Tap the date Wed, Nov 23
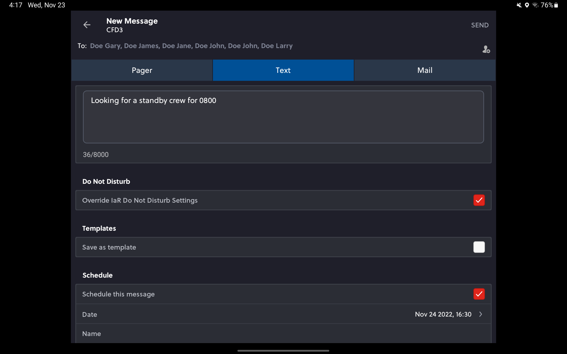Screen dimensions: 567x354 pyautogui.click(x=46, y=5)
